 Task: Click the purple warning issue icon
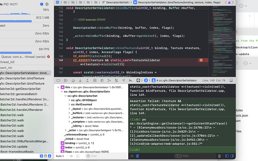click(x=229, y=2)
